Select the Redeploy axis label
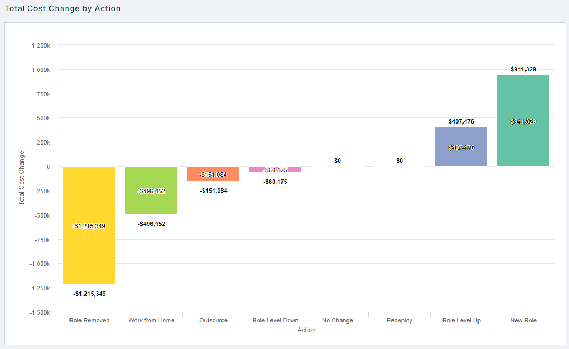Image resolution: width=569 pixels, height=349 pixels. [399, 320]
